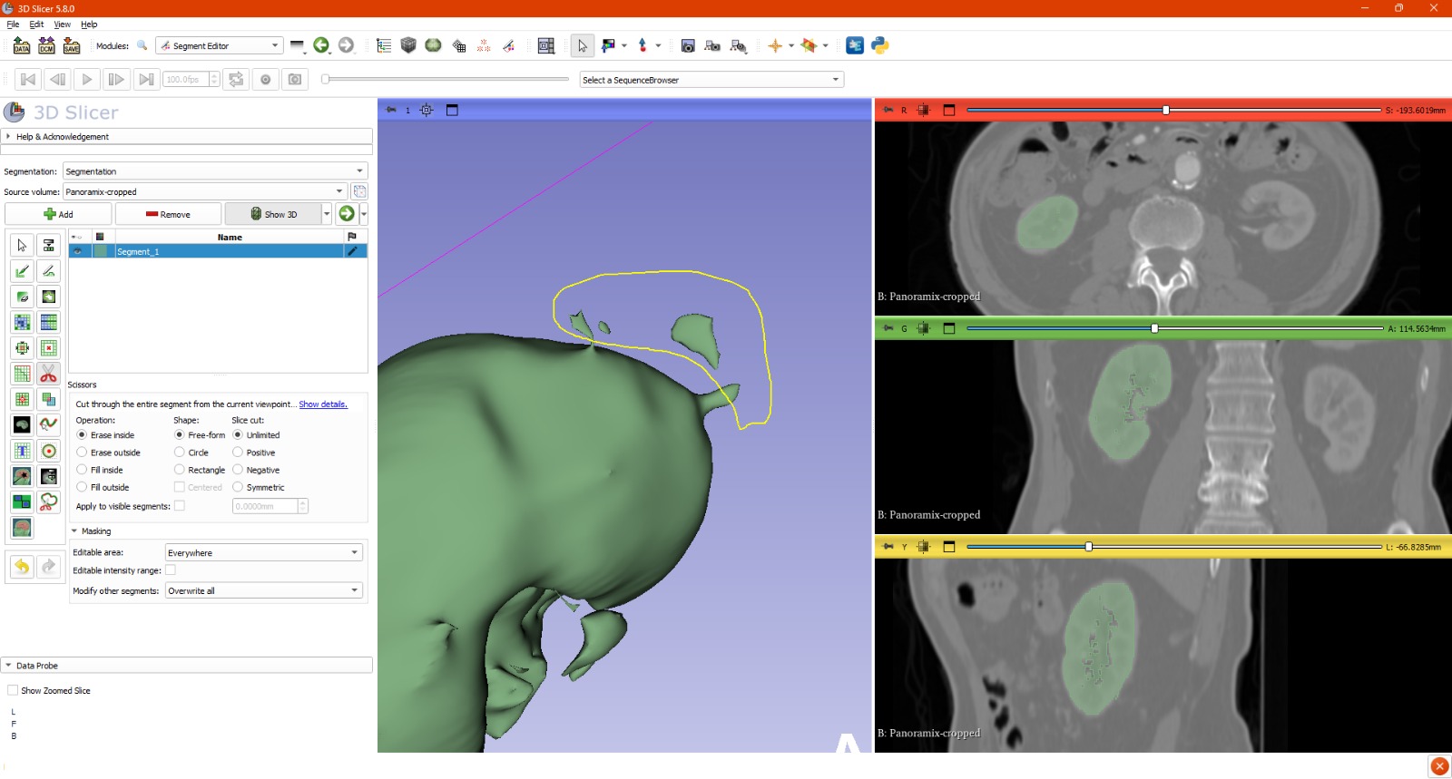The image size is (1452, 779).
Task: Open the Modify other segments dropdown
Action: [264, 590]
